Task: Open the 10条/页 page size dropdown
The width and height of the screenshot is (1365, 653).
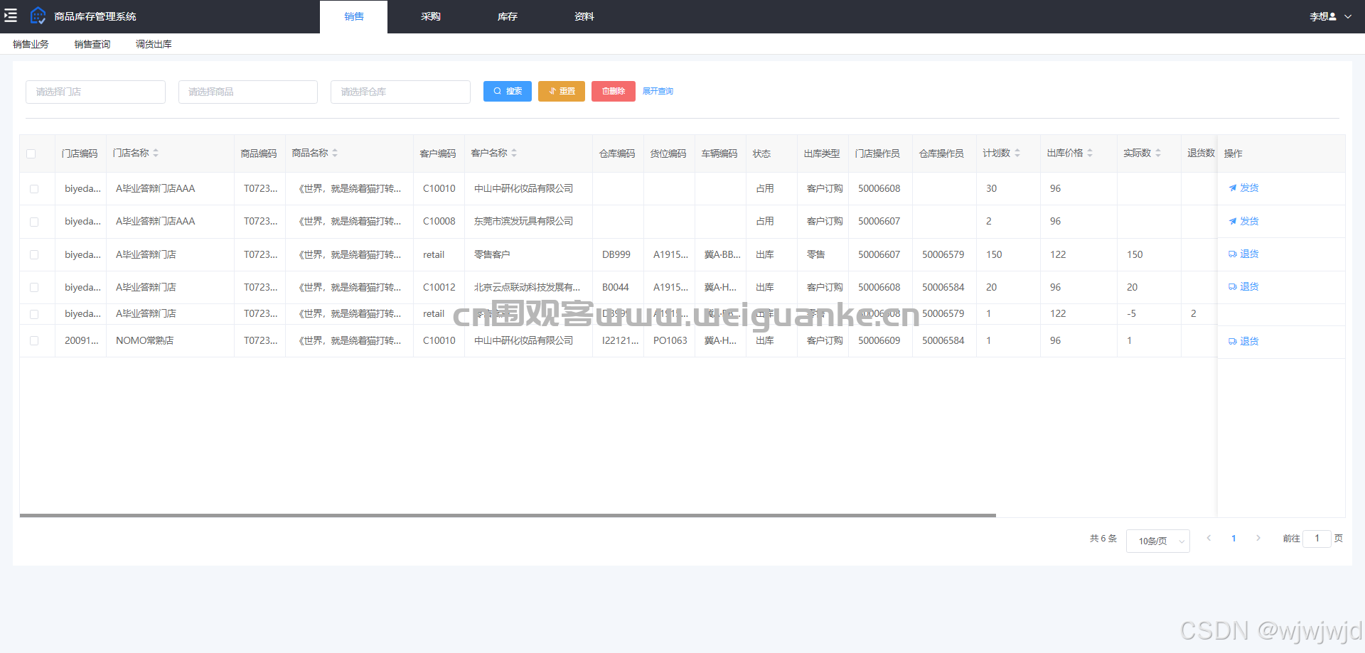Action: (x=1157, y=541)
